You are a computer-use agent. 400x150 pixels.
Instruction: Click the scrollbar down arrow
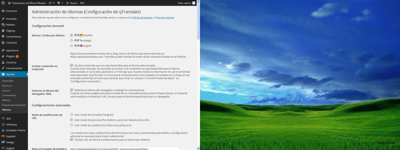[x=199, y=148]
